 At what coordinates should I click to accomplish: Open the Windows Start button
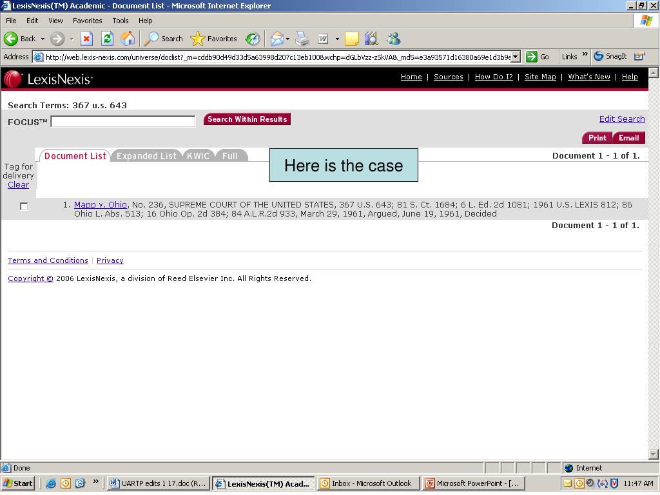click(x=17, y=483)
